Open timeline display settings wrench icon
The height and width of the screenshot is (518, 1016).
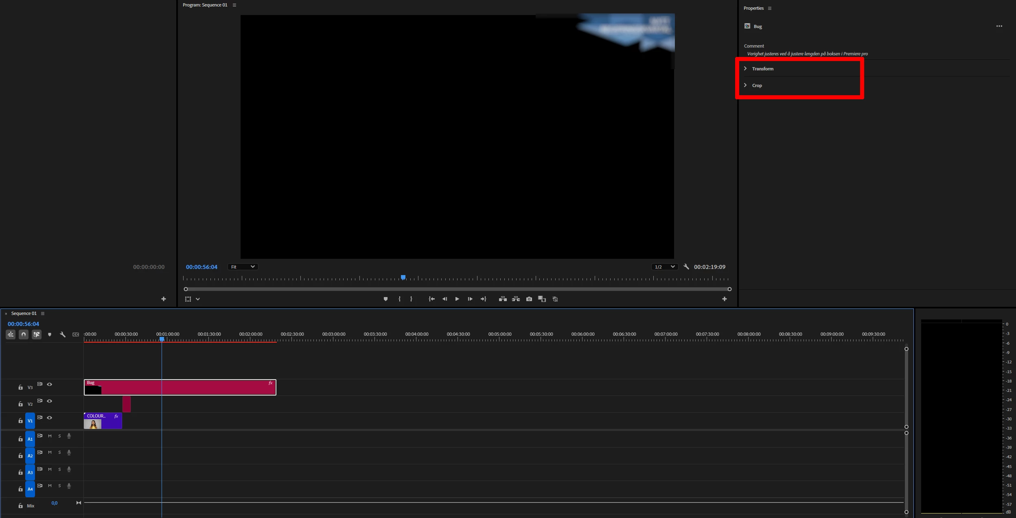tap(63, 334)
